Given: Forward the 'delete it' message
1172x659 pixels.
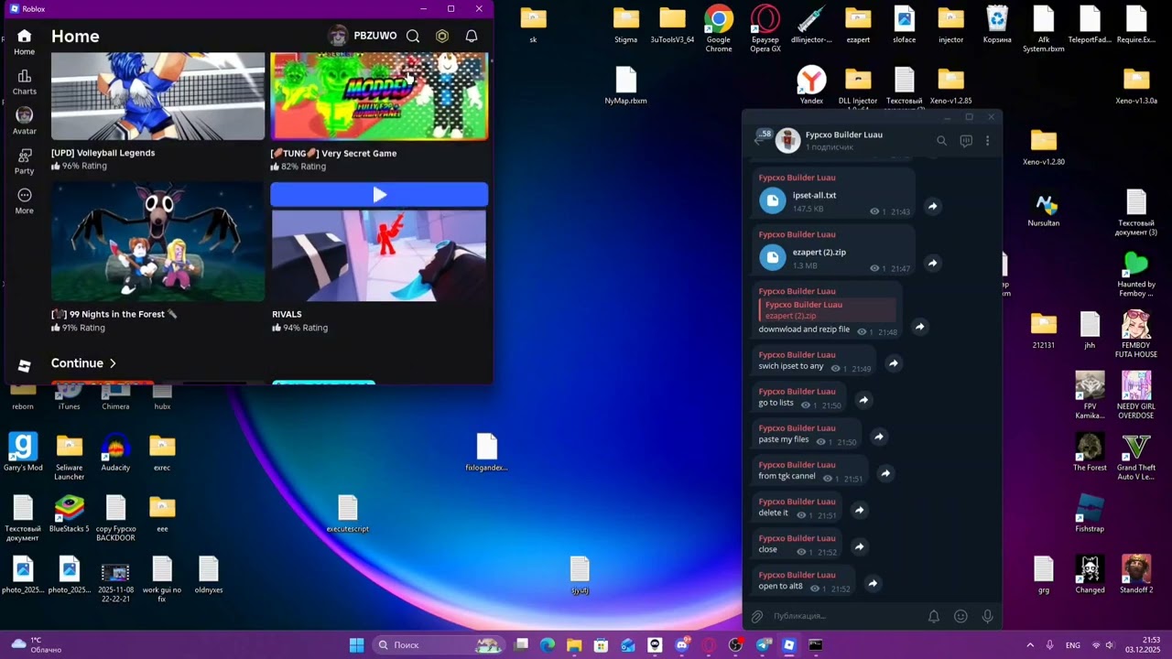Looking at the screenshot, I should pyautogui.click(x=859, y=510).
